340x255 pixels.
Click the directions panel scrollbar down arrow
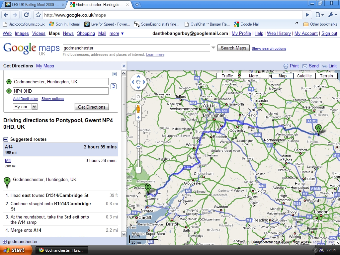124,234
